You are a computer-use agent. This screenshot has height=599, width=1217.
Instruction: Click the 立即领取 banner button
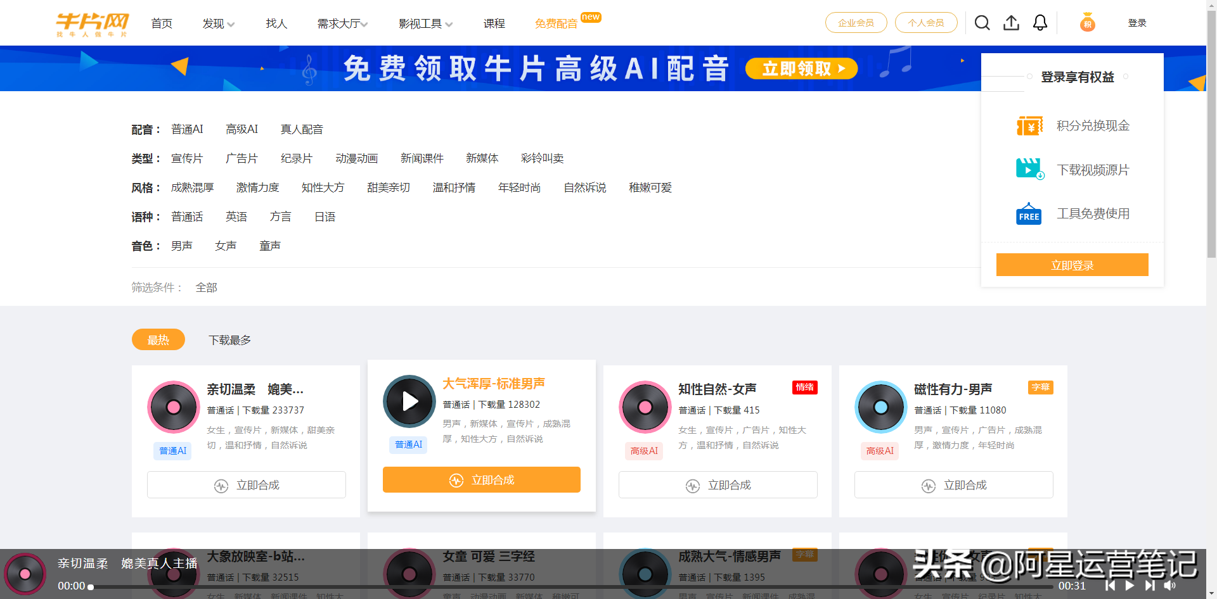(x=801, y=68)
